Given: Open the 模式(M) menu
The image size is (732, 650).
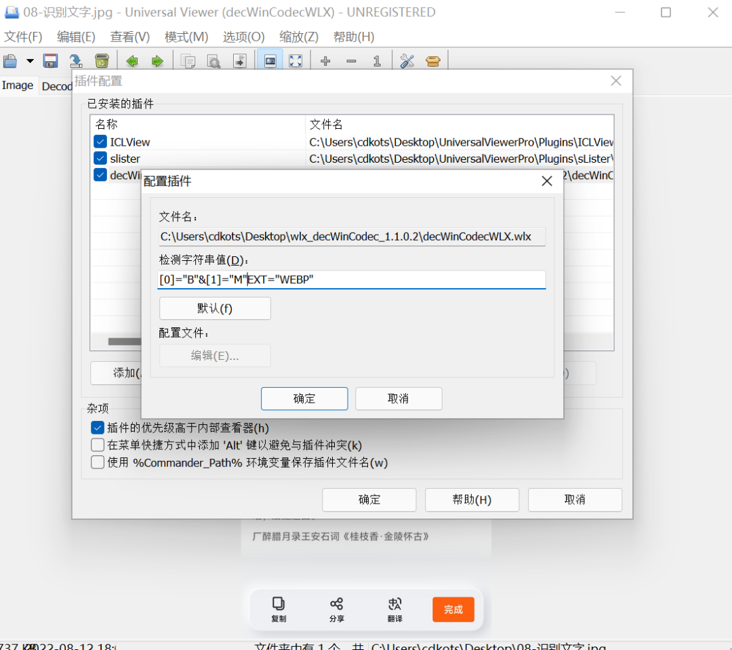Looking at the screenshot, I should pyautogui.click(x=186, y=37).
